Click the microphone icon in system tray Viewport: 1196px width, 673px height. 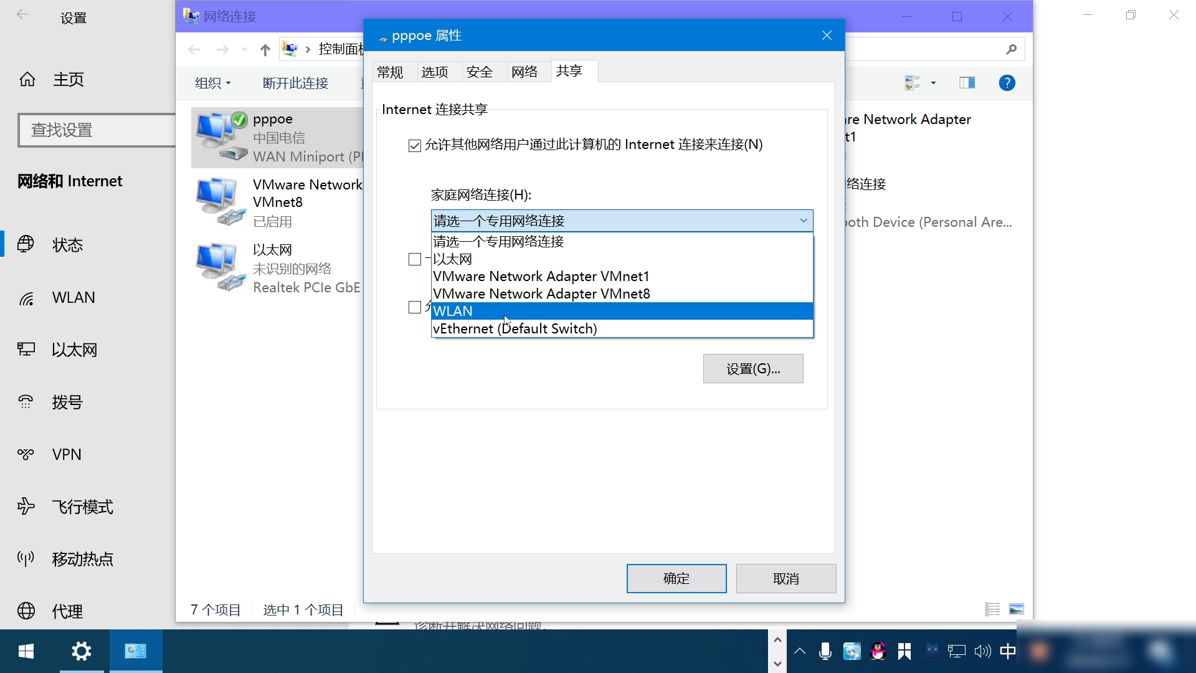[825, 652]
